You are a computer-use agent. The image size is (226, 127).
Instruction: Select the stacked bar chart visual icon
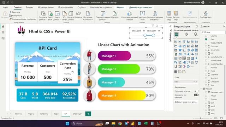coord(176,42)
